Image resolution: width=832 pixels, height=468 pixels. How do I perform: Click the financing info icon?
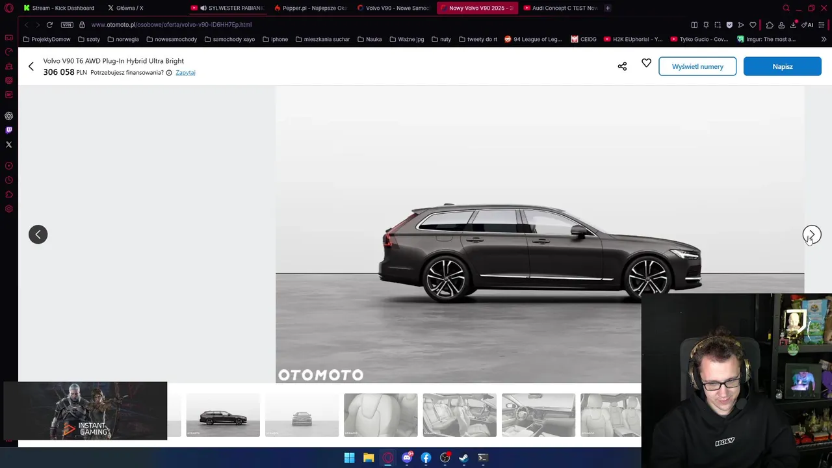(169, 73)
